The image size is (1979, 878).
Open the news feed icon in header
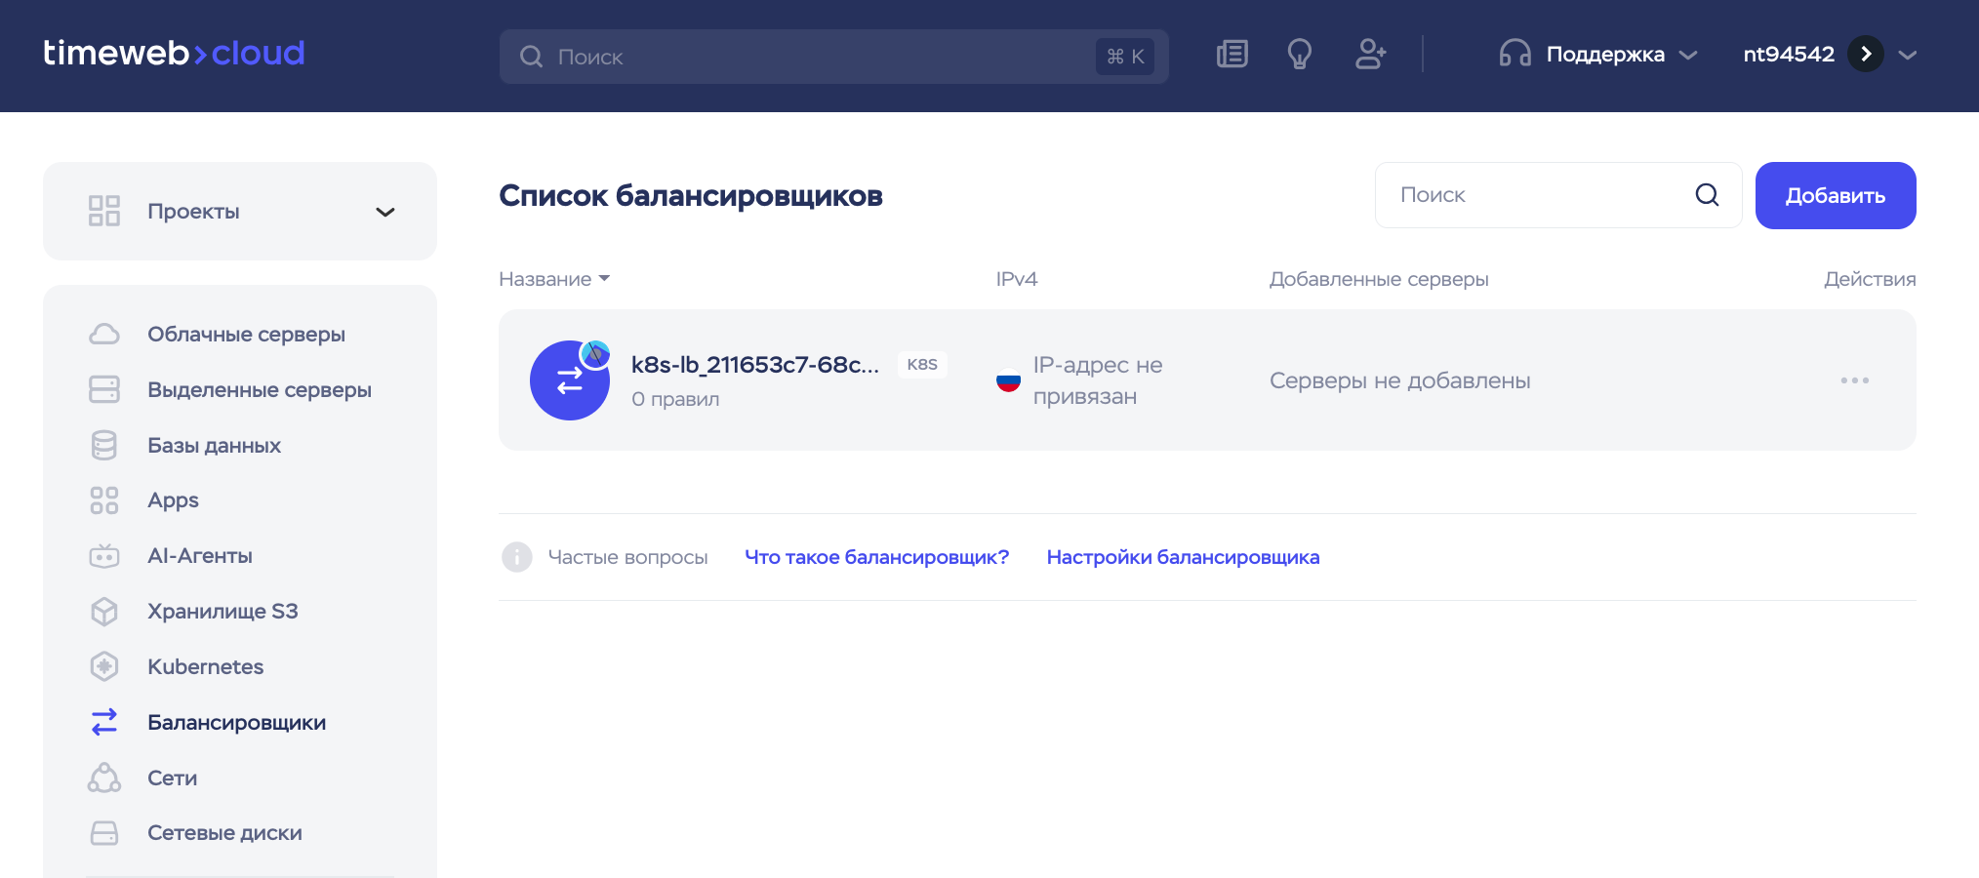[x=1232, y=54]
